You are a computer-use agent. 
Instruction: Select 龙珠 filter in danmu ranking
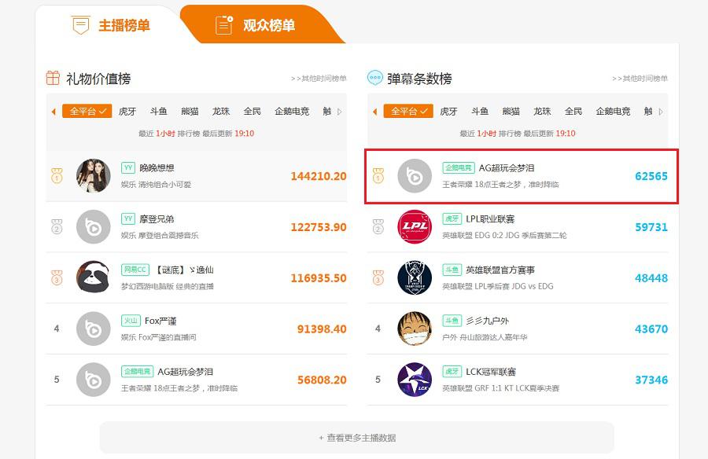point(542,111)
